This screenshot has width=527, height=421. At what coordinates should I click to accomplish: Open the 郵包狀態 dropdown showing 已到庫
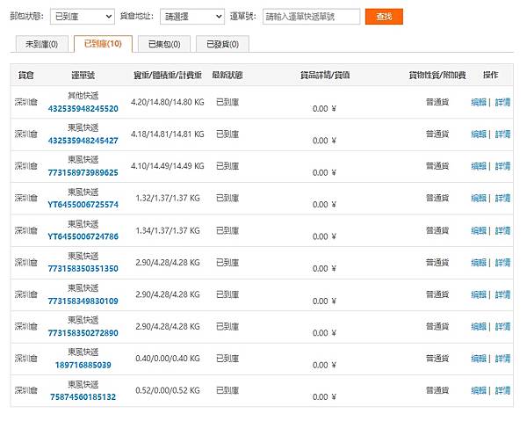[x=83, y=17]
